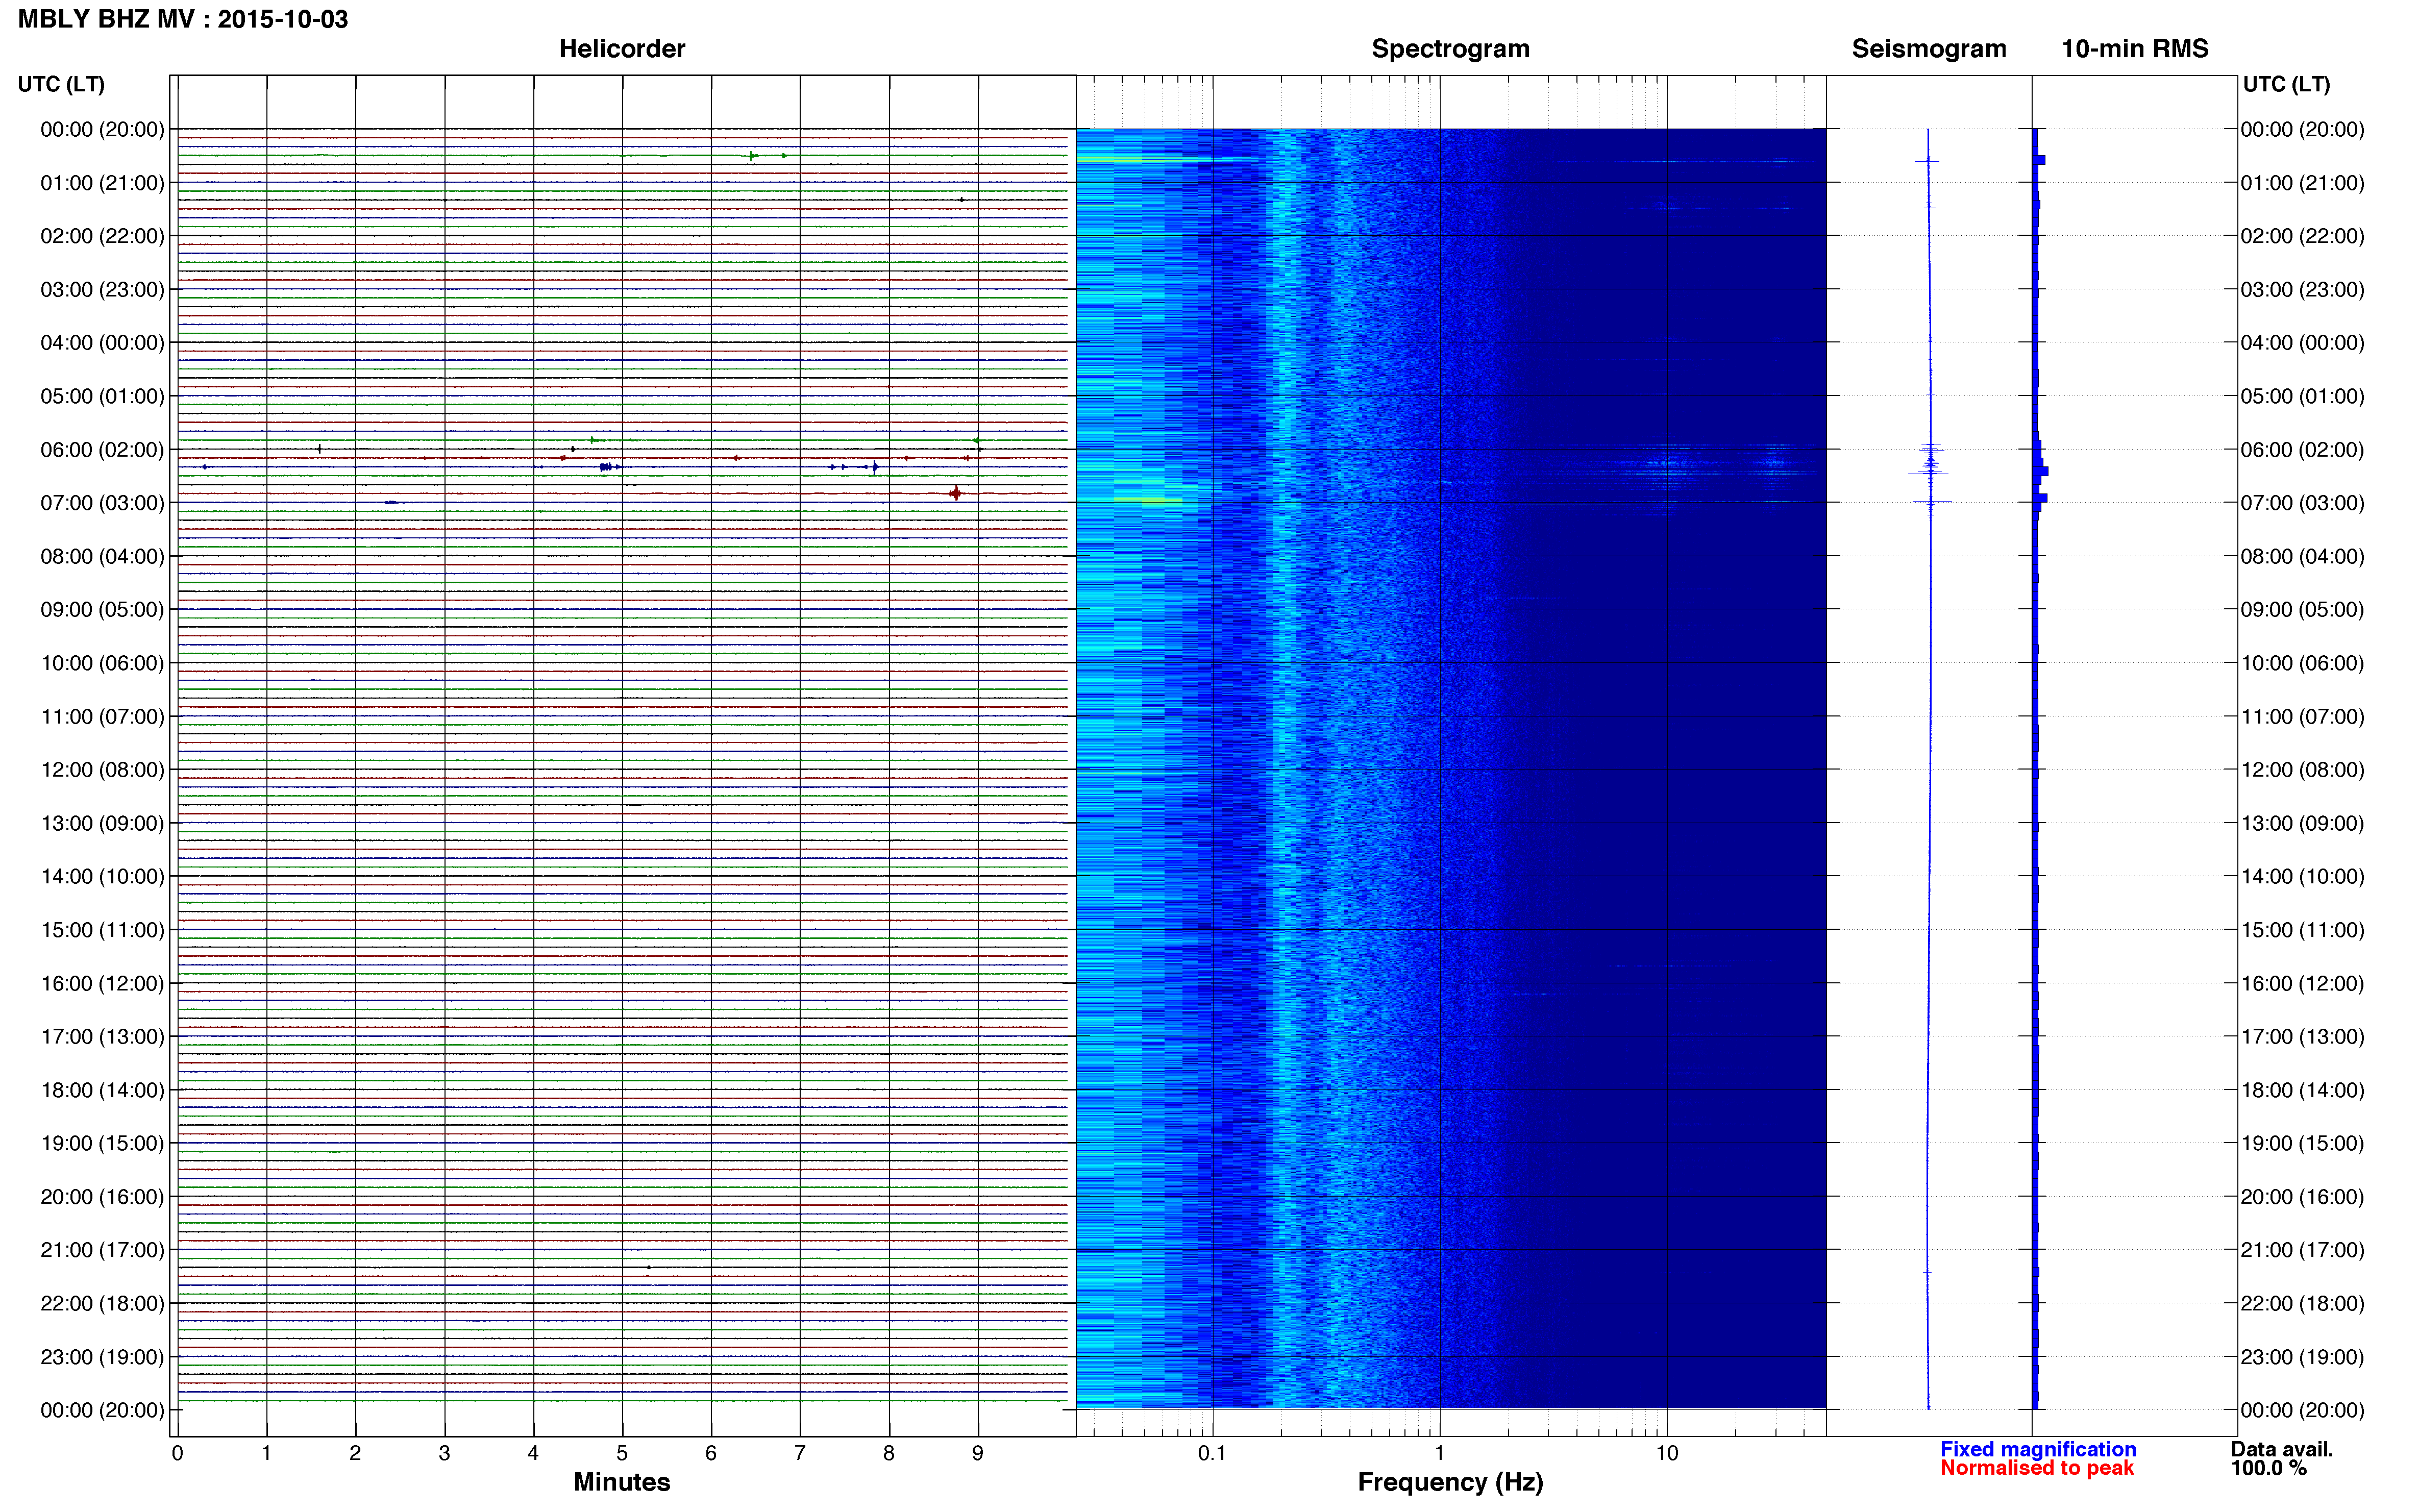
Task: Select tick label "2" on the Minutes axis
Action: [x=355, y=1453]
